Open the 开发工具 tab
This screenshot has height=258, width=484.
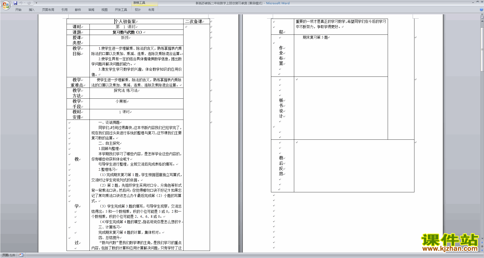tap(121, 10)
